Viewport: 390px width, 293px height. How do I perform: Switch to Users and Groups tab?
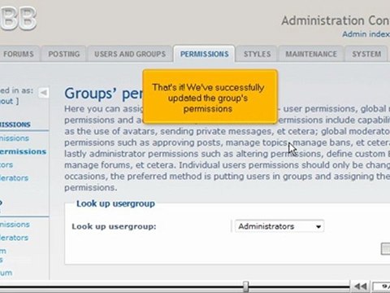pyautogui.click(x=130, y=54)
